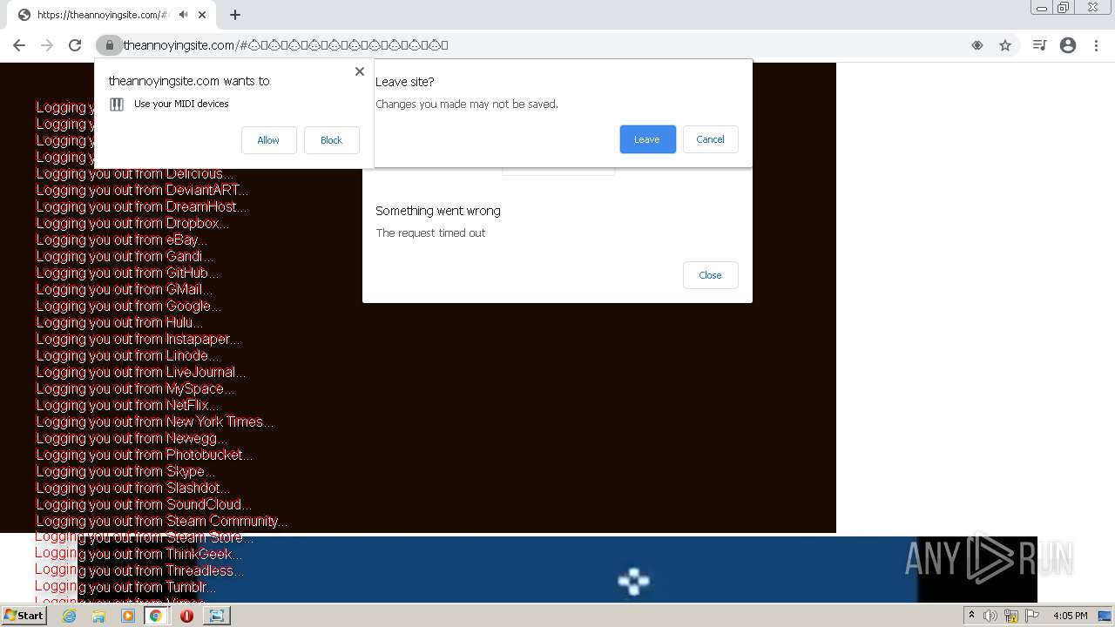The height and width of the screenshot is (627, 1115).
Task: Open the picture viewer taskbar icon
Action: pyautogui.click(x=216, y=616)
